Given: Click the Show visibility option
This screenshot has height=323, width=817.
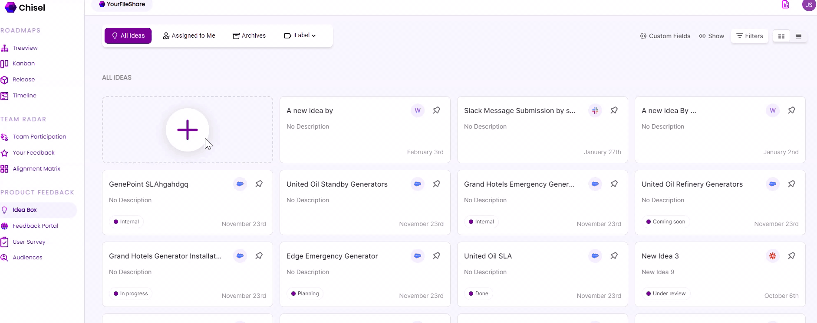Looking at the screenshot, I should (712, 36).
